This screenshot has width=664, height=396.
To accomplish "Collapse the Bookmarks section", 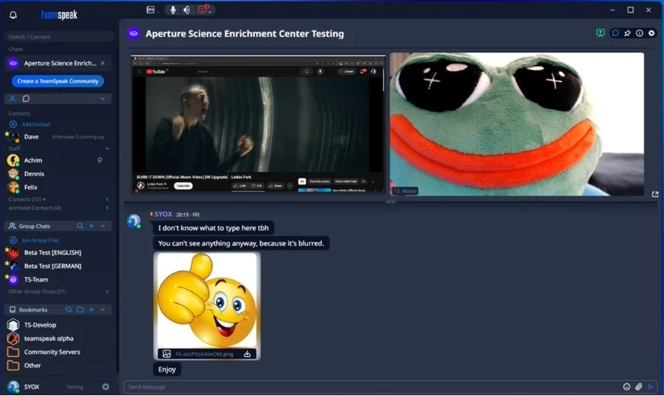I will coord(103,310).
